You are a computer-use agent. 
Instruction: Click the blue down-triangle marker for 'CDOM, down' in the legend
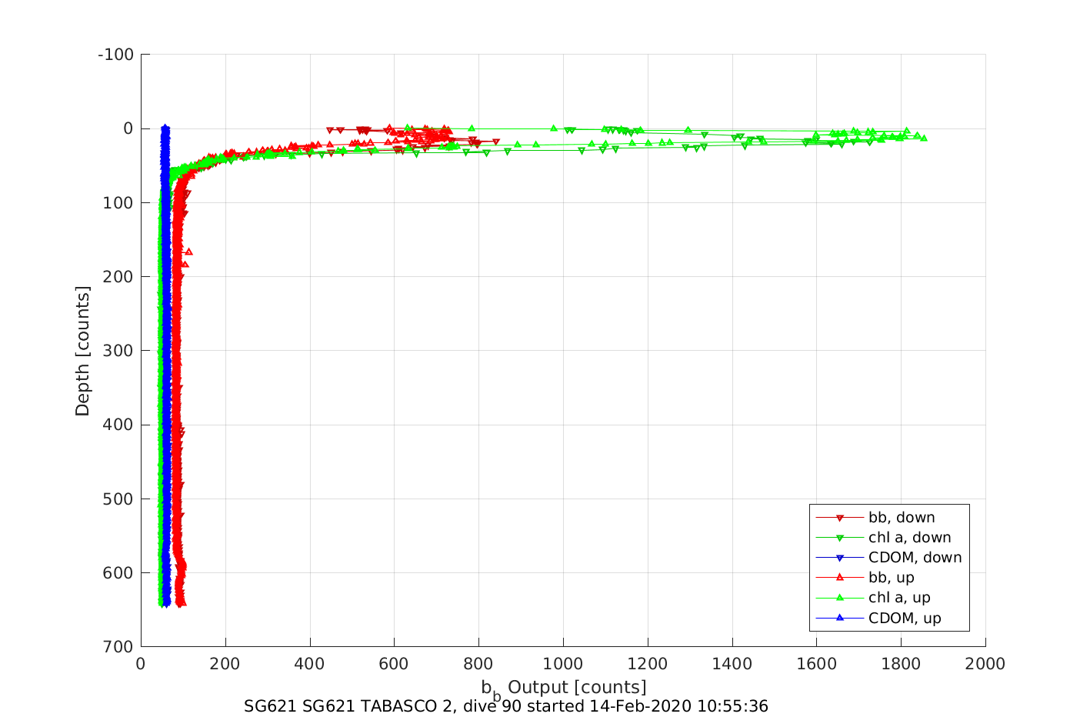point(840,558)
